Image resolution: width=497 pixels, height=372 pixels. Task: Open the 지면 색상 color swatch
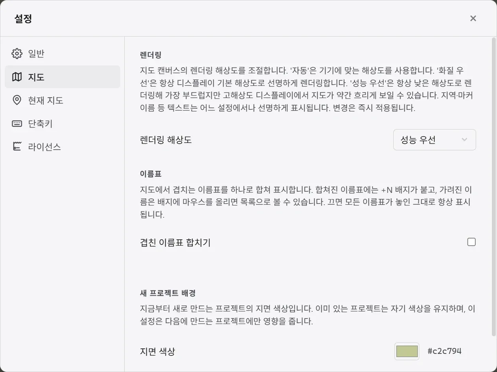pos(407,351)
